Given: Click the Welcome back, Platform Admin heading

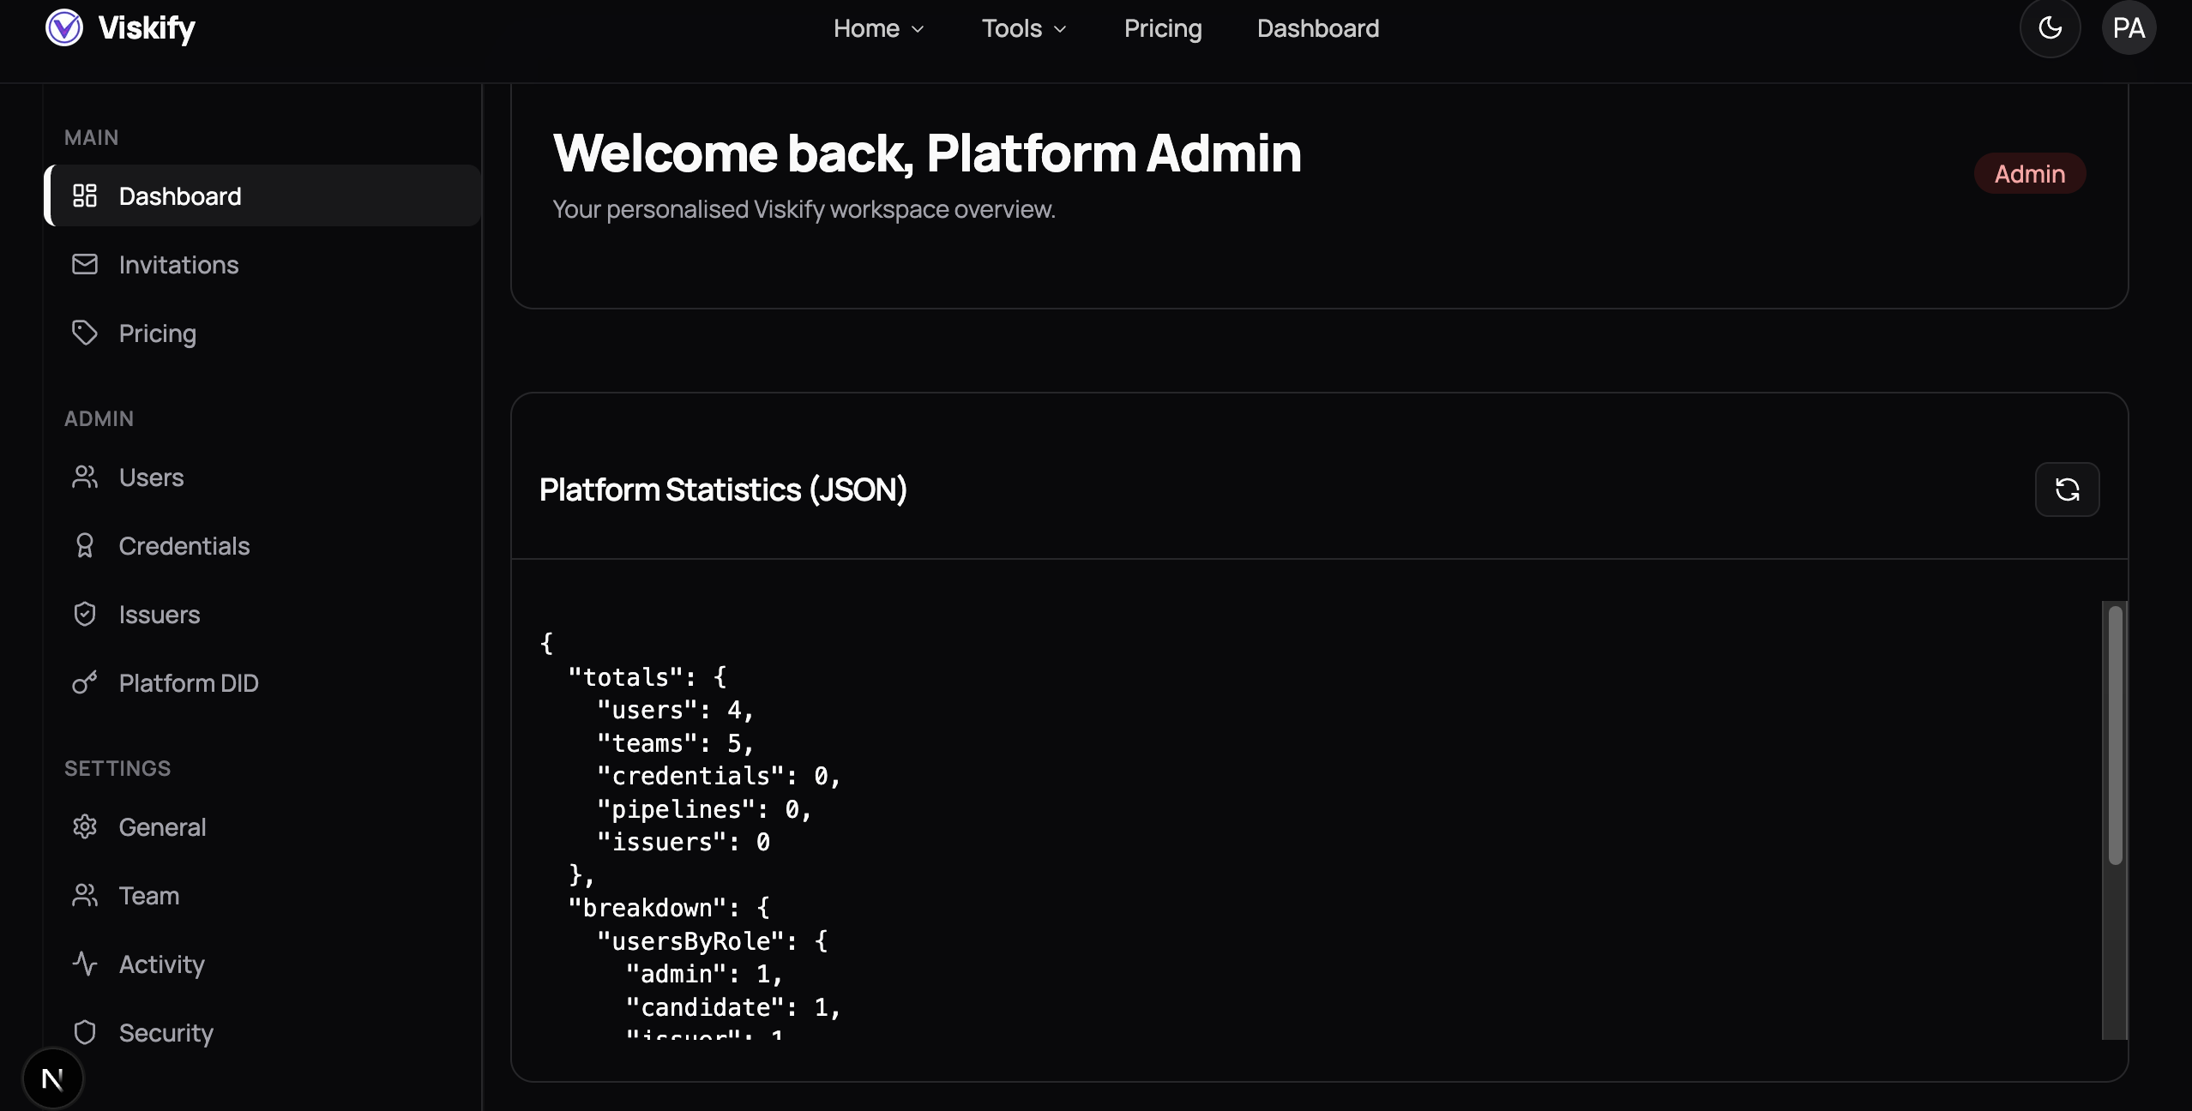Looking at the screenshot, I should (927, 153).
